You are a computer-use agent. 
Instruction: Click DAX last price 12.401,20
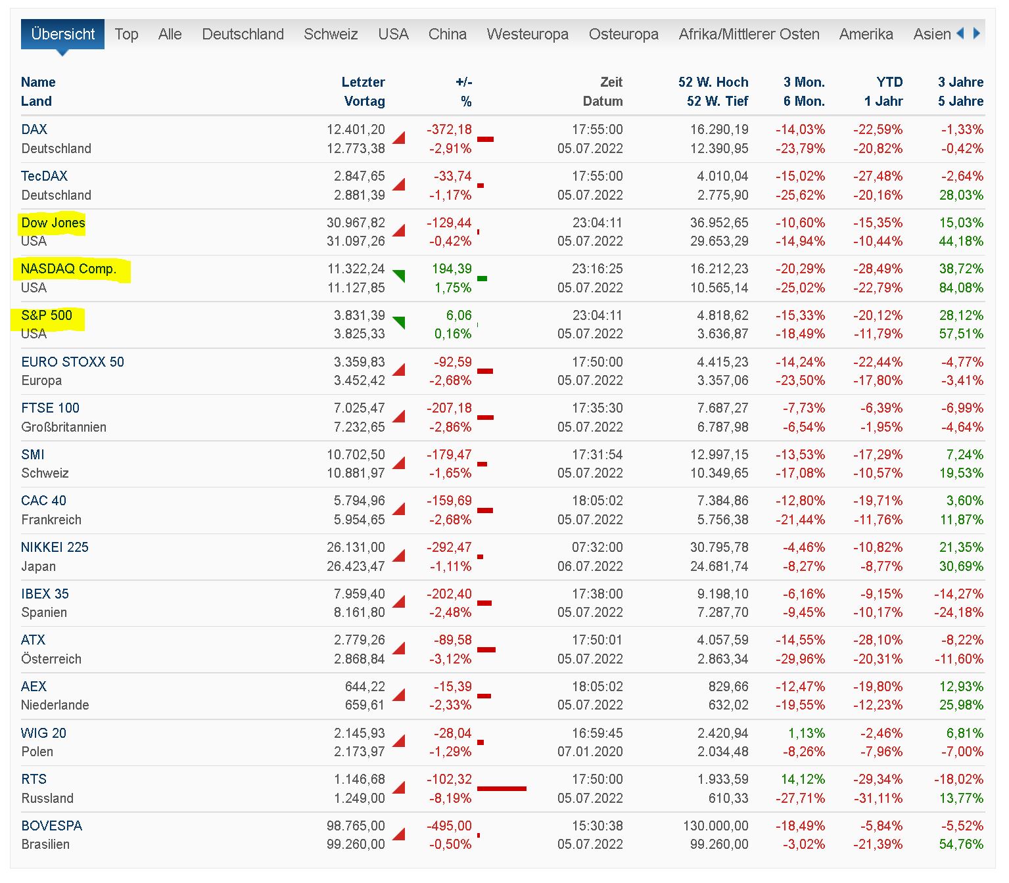[356, 129]
